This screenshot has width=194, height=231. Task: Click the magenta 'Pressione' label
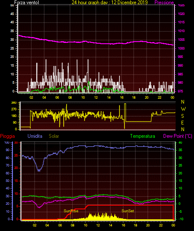[x=164, y=2]
